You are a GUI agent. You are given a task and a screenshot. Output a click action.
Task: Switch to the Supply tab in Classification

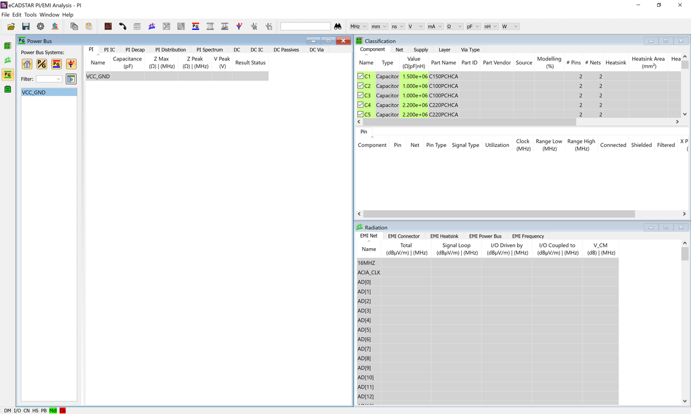point(421,50)
